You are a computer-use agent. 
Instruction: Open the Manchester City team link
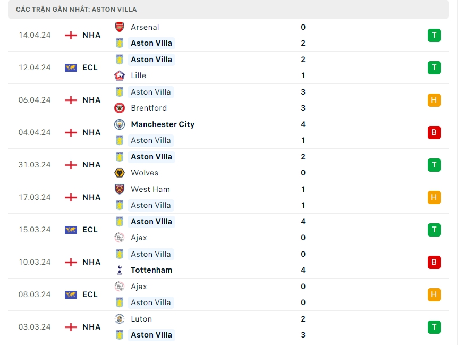click(x=163, y=124)
